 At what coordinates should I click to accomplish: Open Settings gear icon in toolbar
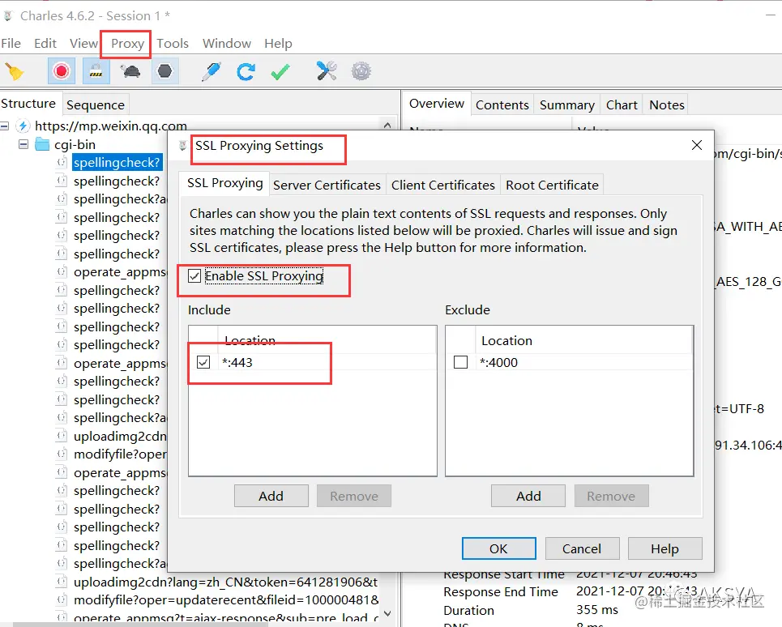pyautogui.click(x=361, y=70)
